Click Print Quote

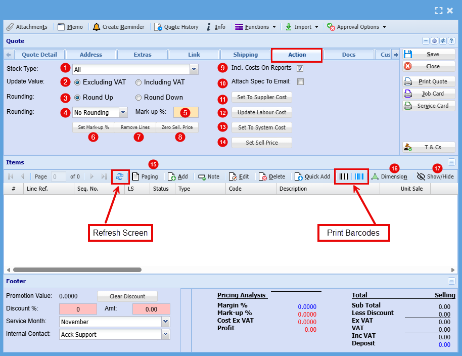coord(429,81)
